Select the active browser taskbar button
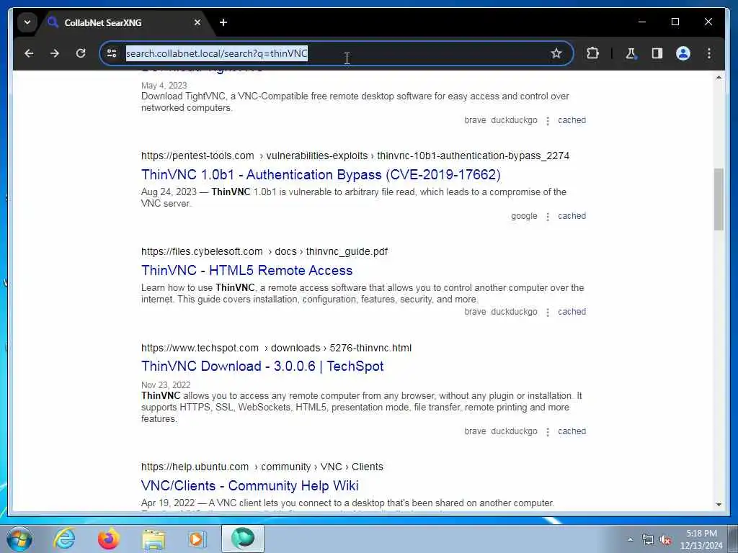The width and height of the screenshot is (738, 553). click(x=243, y=539)
